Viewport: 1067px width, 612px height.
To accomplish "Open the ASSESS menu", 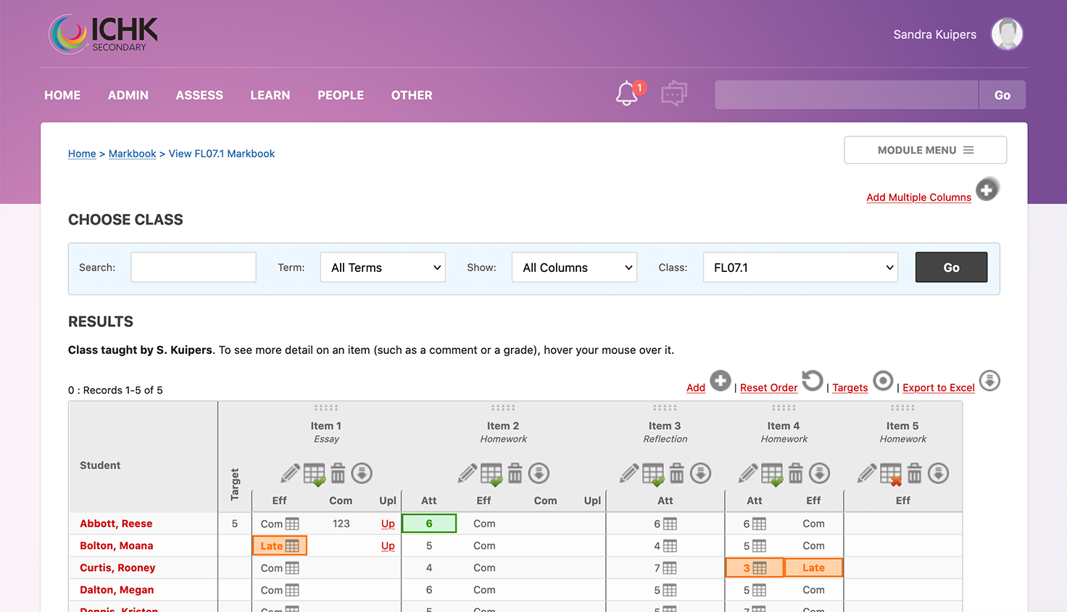I will click(x=199, y=95).
